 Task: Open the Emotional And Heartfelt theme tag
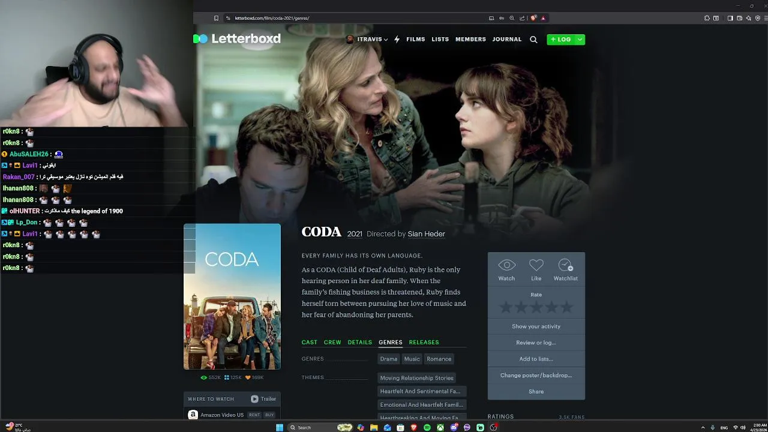coord(421,404)
